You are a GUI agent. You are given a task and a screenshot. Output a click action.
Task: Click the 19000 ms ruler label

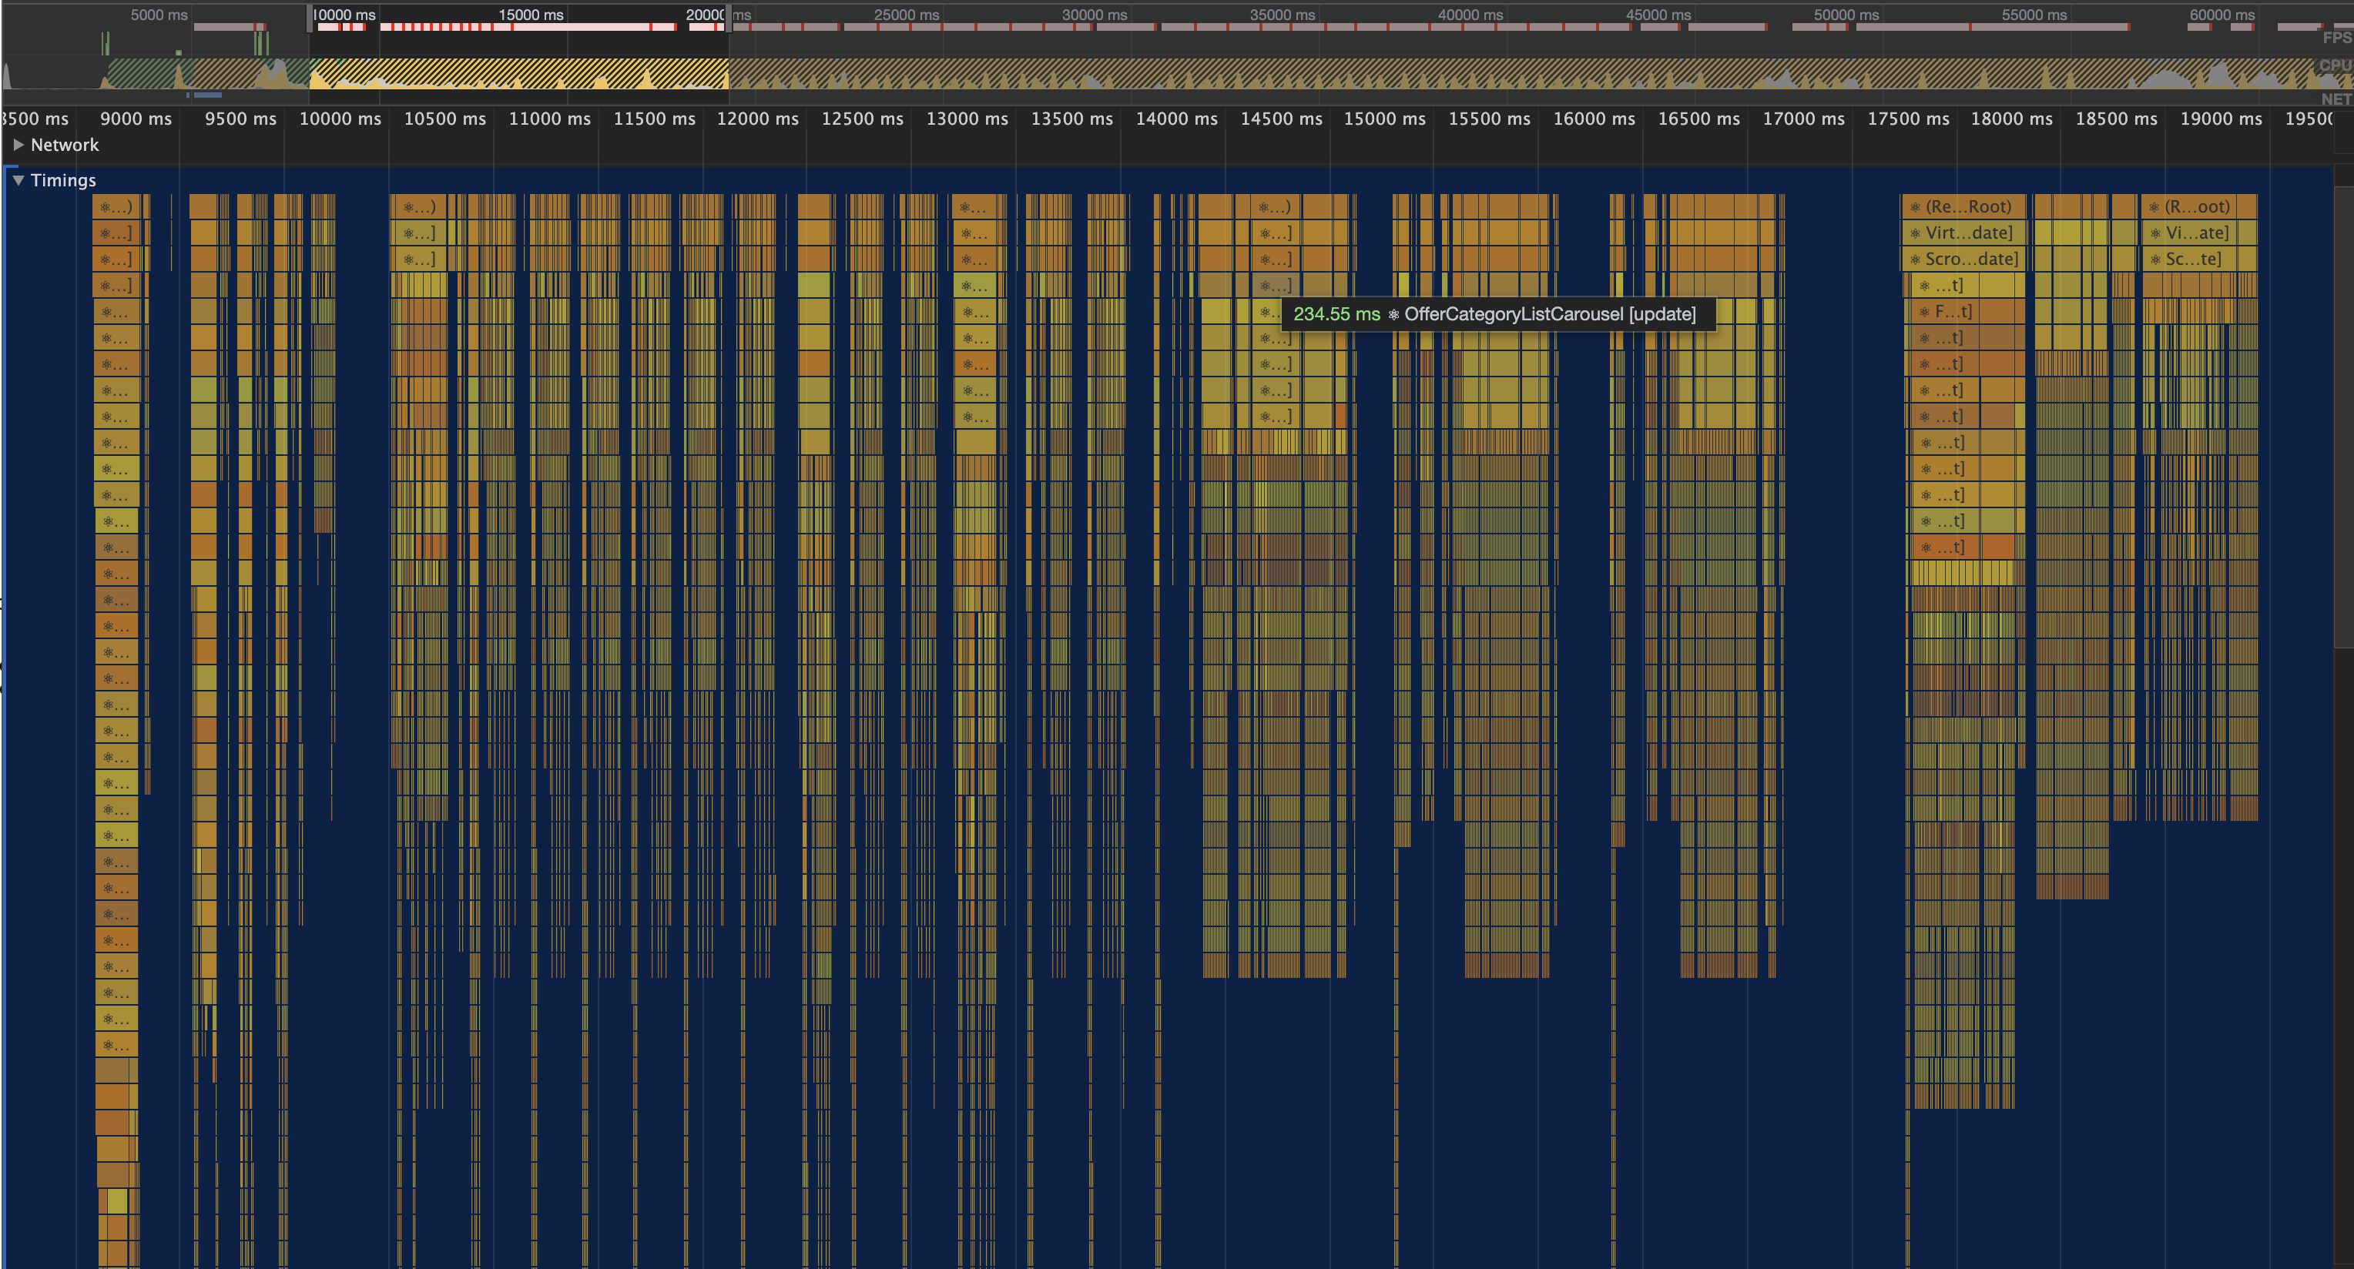pyautogui.click(x=2222, y=119)
